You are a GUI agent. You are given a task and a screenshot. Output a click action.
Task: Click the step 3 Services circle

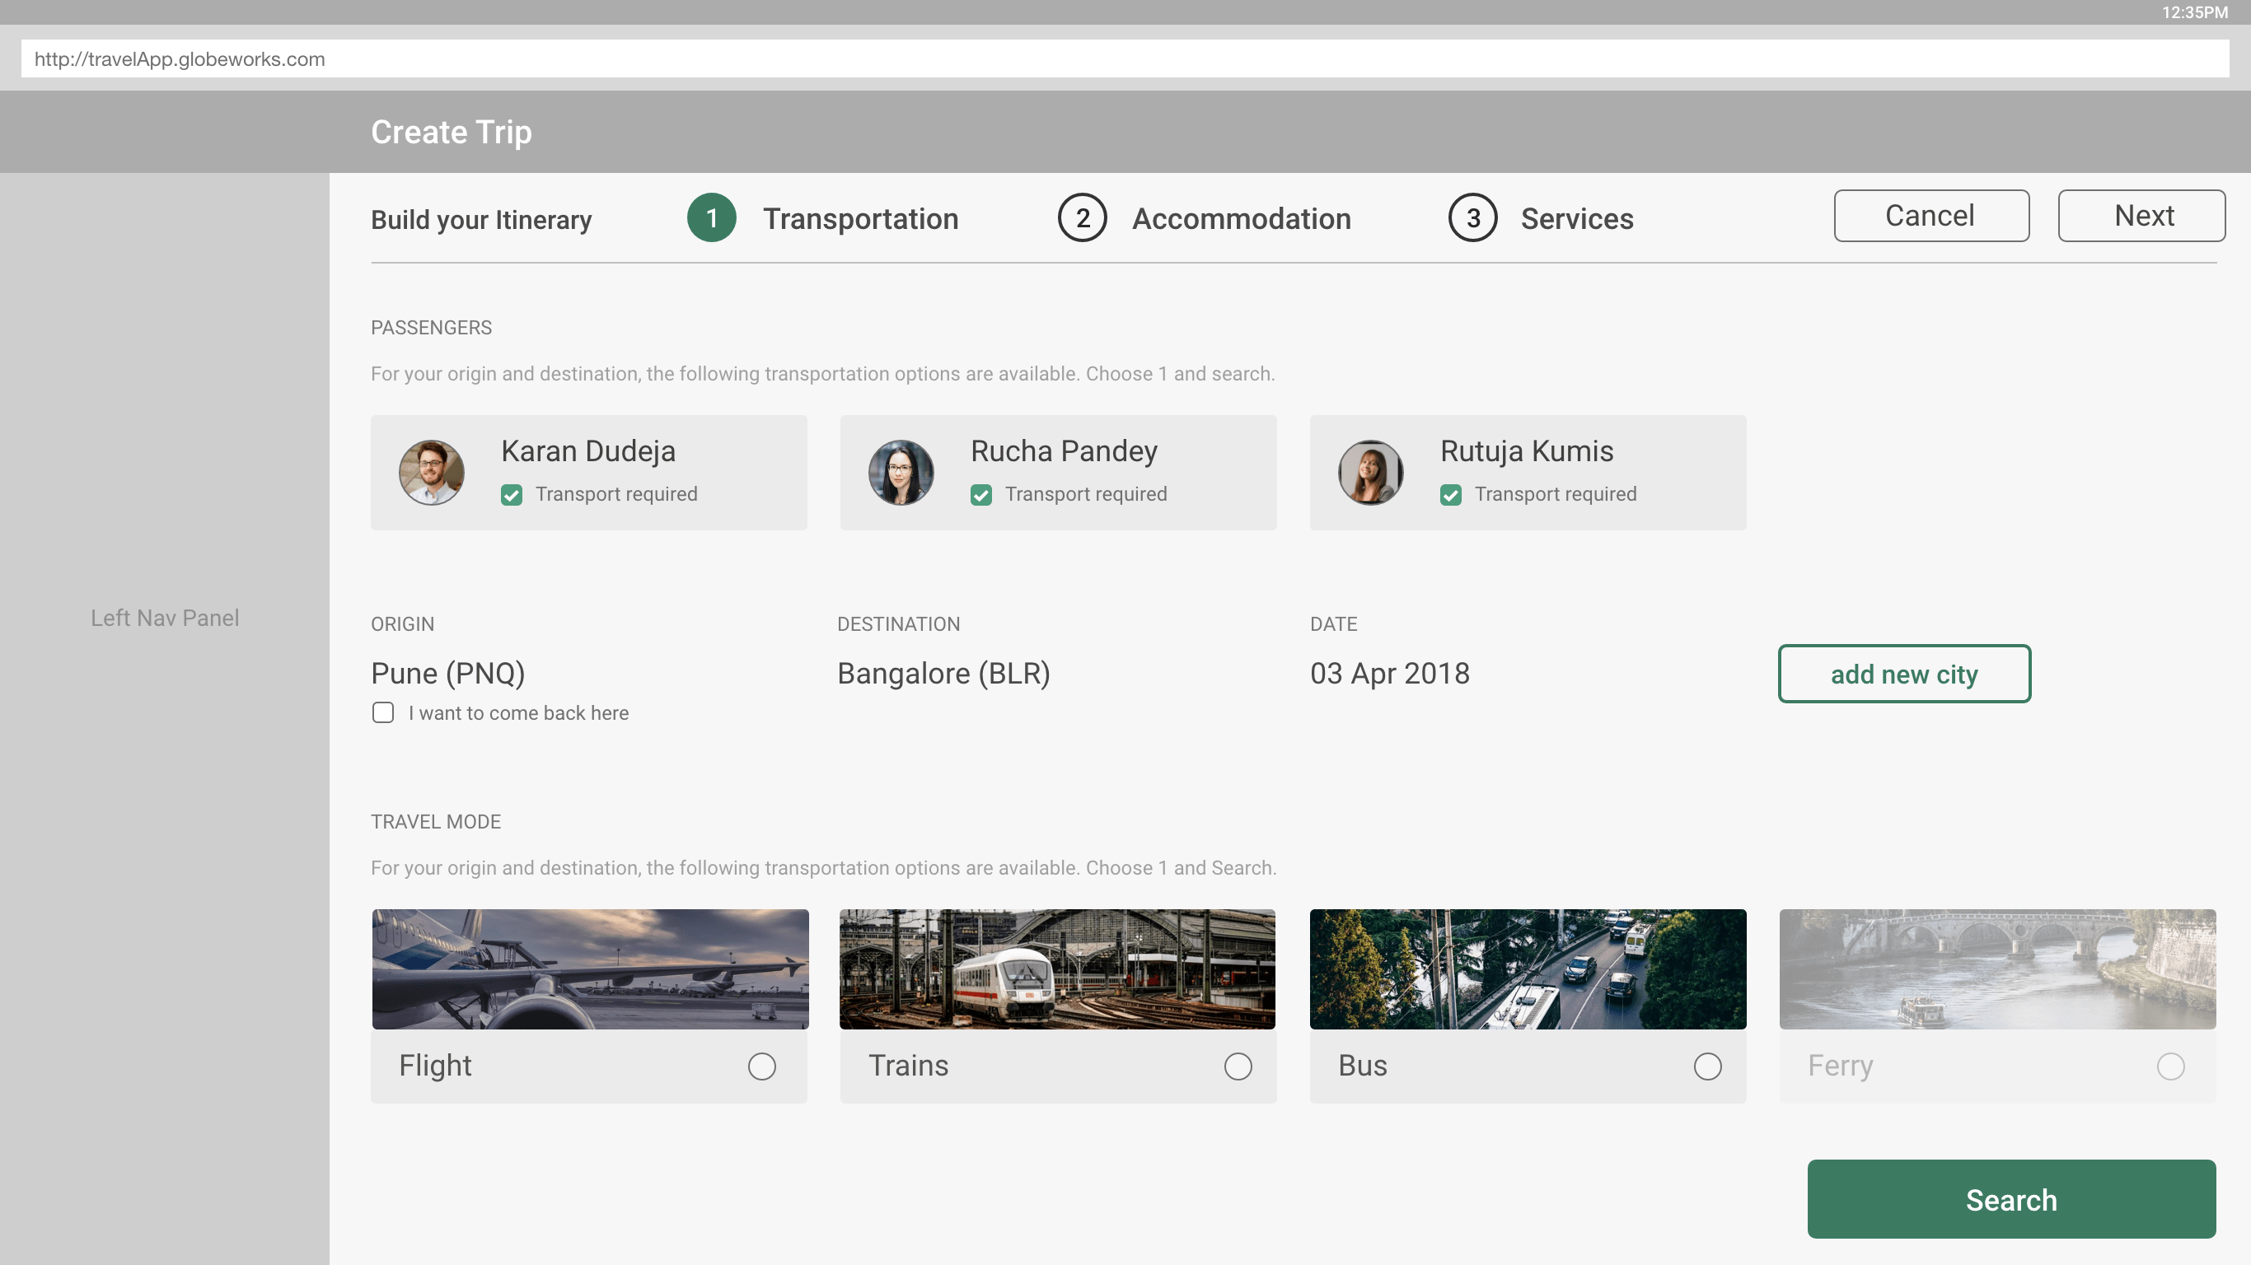pyautogui.click(x=1472, y=217)
